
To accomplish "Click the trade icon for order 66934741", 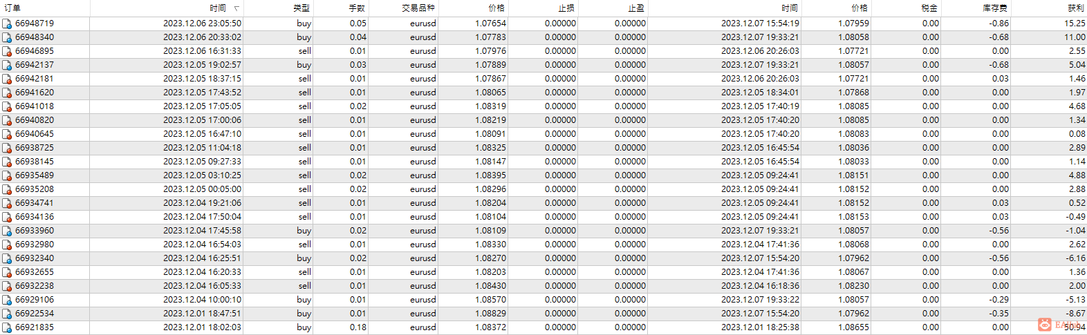I will [x=7, y=203].
